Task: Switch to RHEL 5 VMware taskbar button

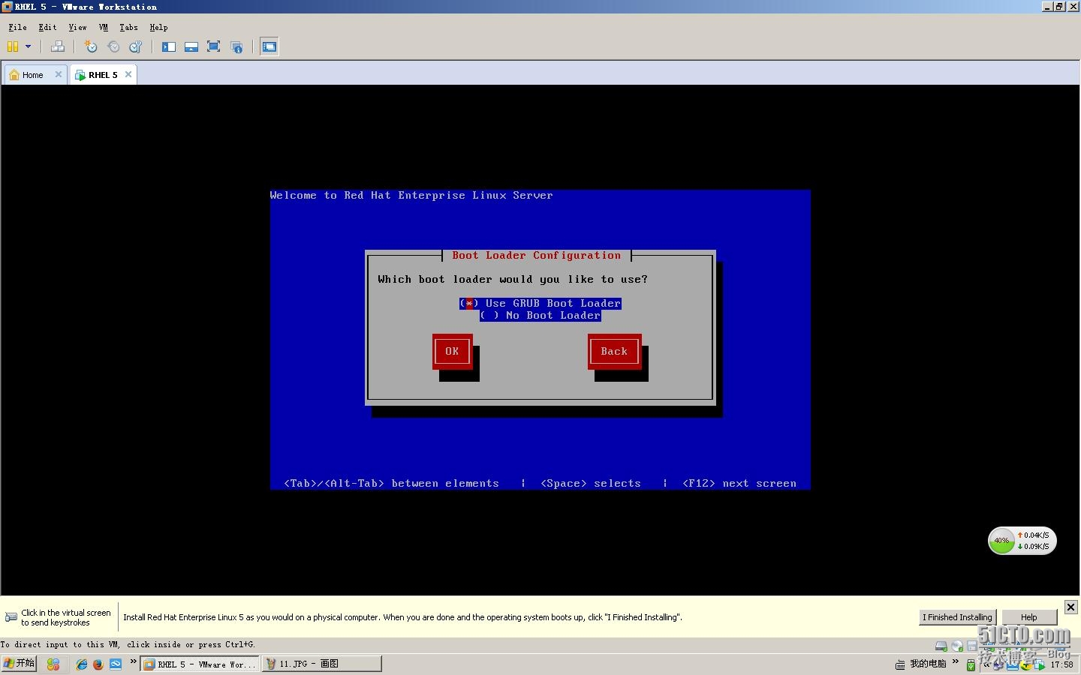Action: [199, 664]
